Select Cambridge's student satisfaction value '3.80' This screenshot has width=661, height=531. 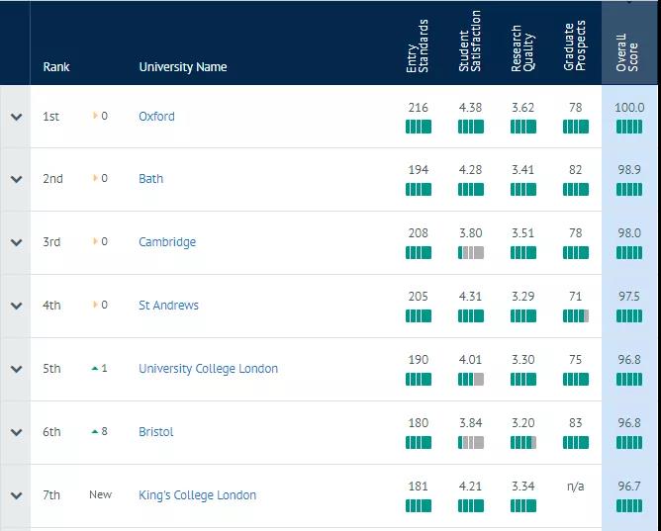pos(470,233)
